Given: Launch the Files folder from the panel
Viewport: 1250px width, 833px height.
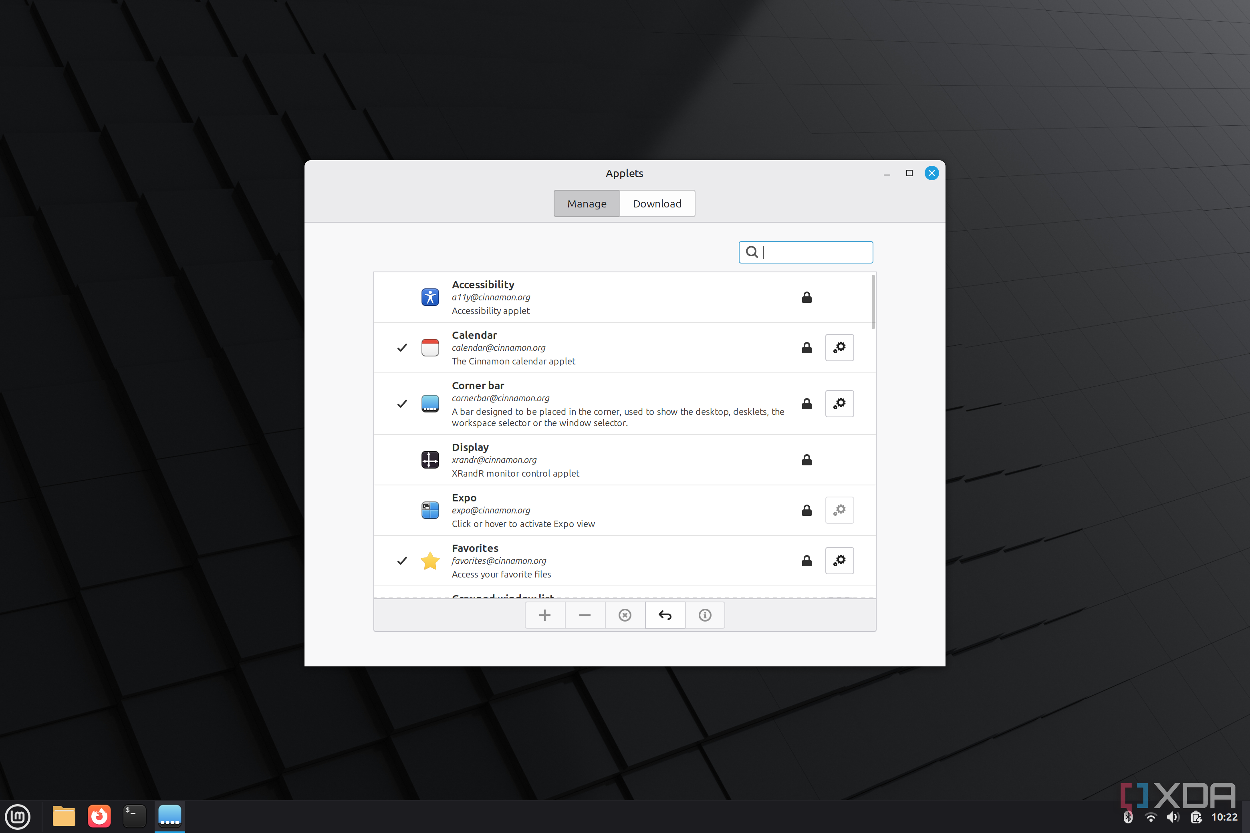Looking at the screenshot, I should click(64, 816).
